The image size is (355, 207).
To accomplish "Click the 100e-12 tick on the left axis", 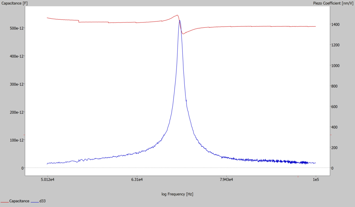I will (x=16, y=140).
